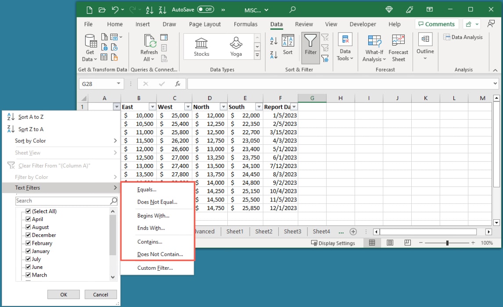Uncheck the April filter checkbox
Viewport: 503px width, 307px height.
pyautogui.click(x=28, y=219)
